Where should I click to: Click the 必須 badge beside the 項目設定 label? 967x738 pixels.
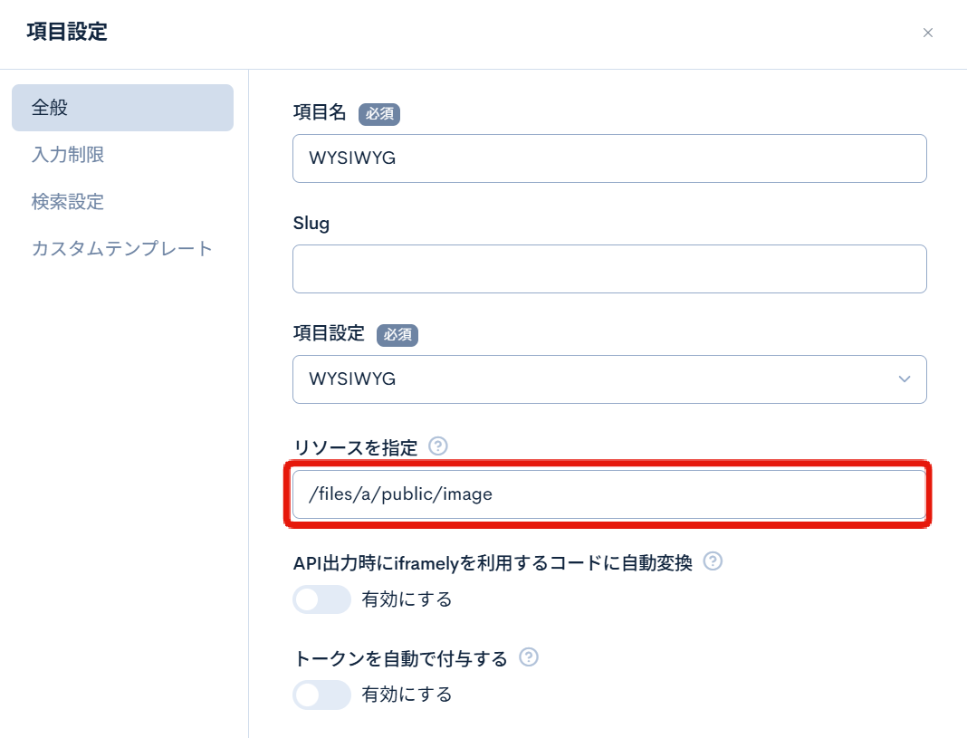[397, 335]
